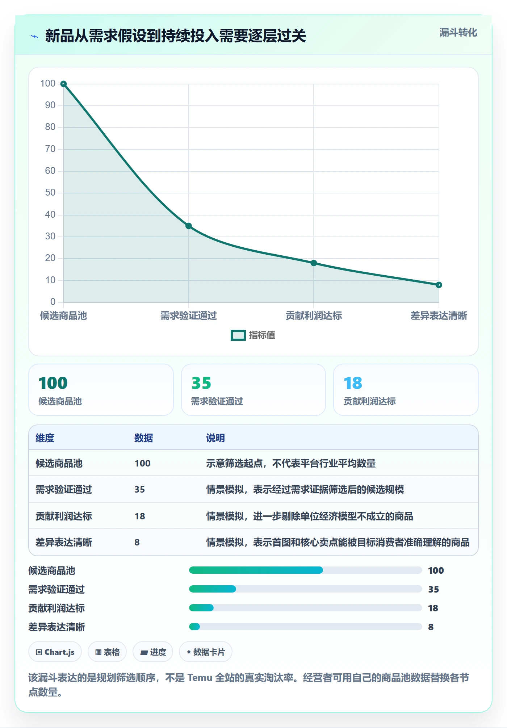Screen dimensions: 507x728
Task: Select the Chart.js chip
Action: pos(55,652)
